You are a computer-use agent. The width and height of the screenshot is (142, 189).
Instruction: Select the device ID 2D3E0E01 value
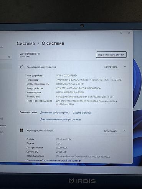point(78,88)
